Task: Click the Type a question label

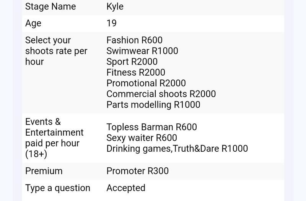Action: click(58, 188)
